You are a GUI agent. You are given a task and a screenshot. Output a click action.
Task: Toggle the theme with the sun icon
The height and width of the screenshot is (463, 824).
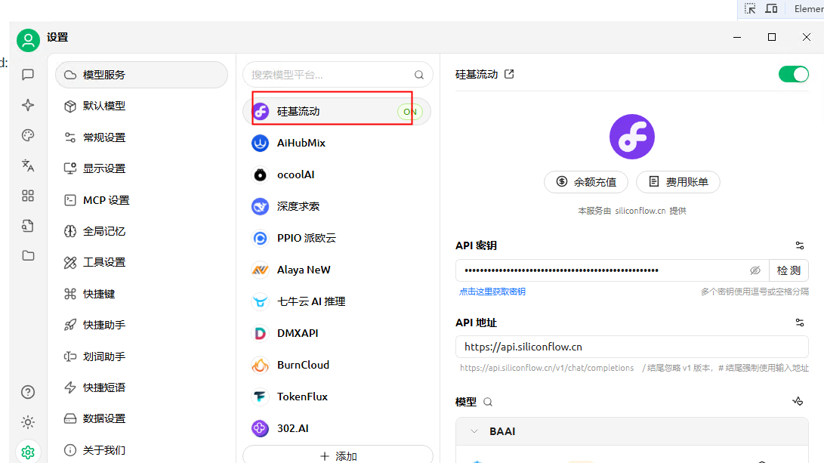tap(29, 422)
